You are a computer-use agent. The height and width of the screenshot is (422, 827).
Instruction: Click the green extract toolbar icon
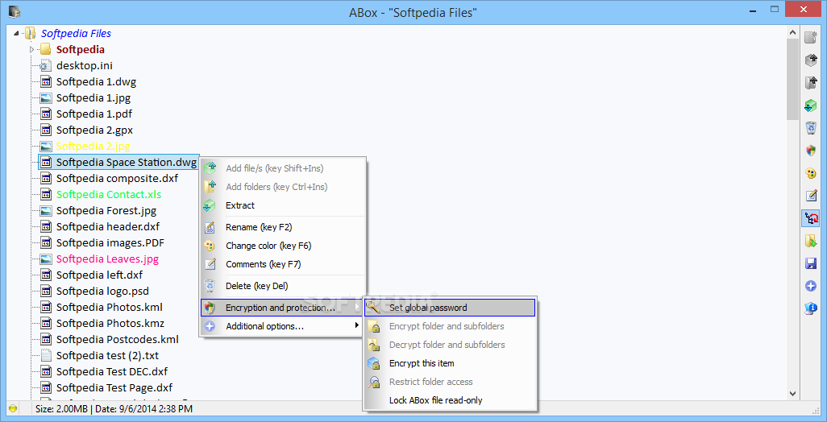pos(811,105)
